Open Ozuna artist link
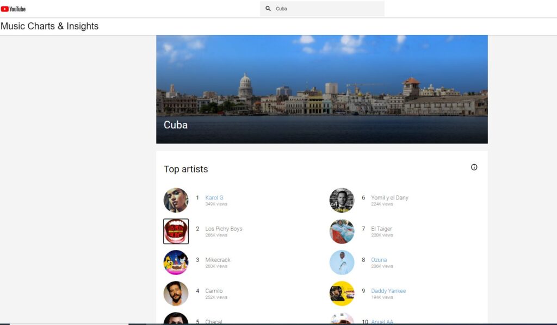The width and height of the screenshot is (557, 325). click(379, 260)
